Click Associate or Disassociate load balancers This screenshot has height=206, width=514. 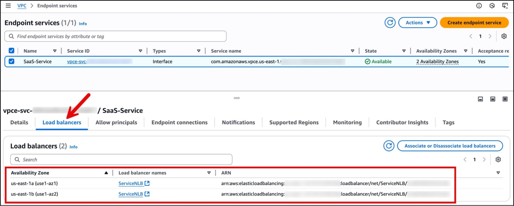coord(450,146)
